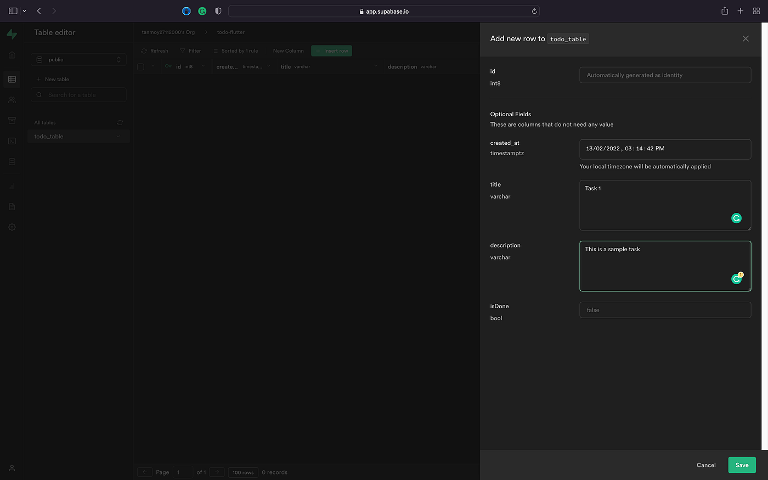Viewport: 768px width, 480px height.
Task: Launch the SQL editor from the sidebar
Action: [12, 140]
